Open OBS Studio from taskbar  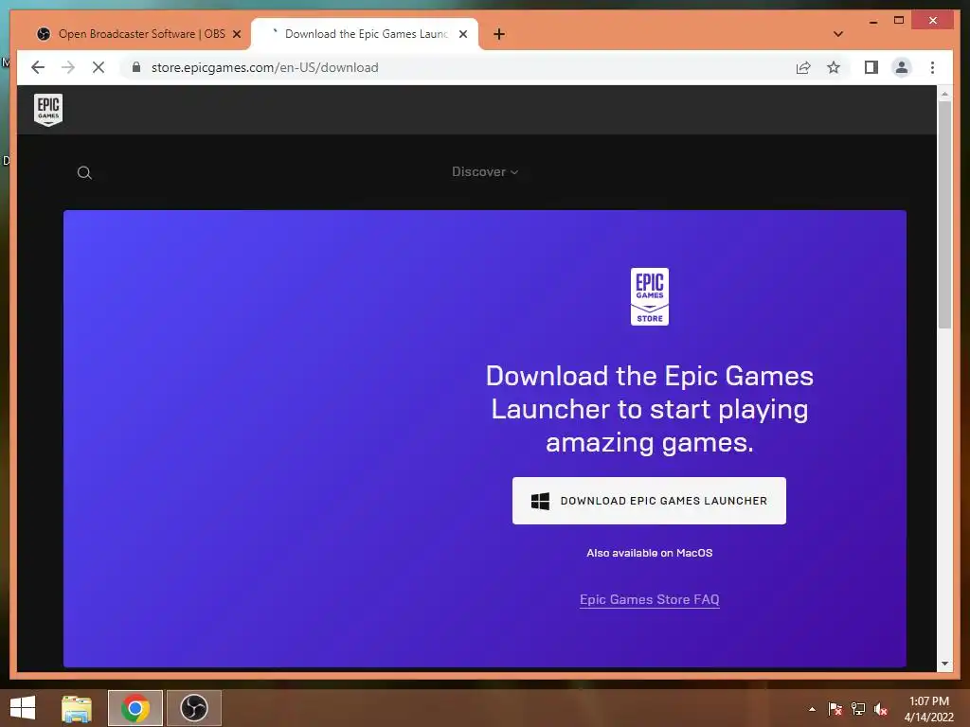coord(194,708)
